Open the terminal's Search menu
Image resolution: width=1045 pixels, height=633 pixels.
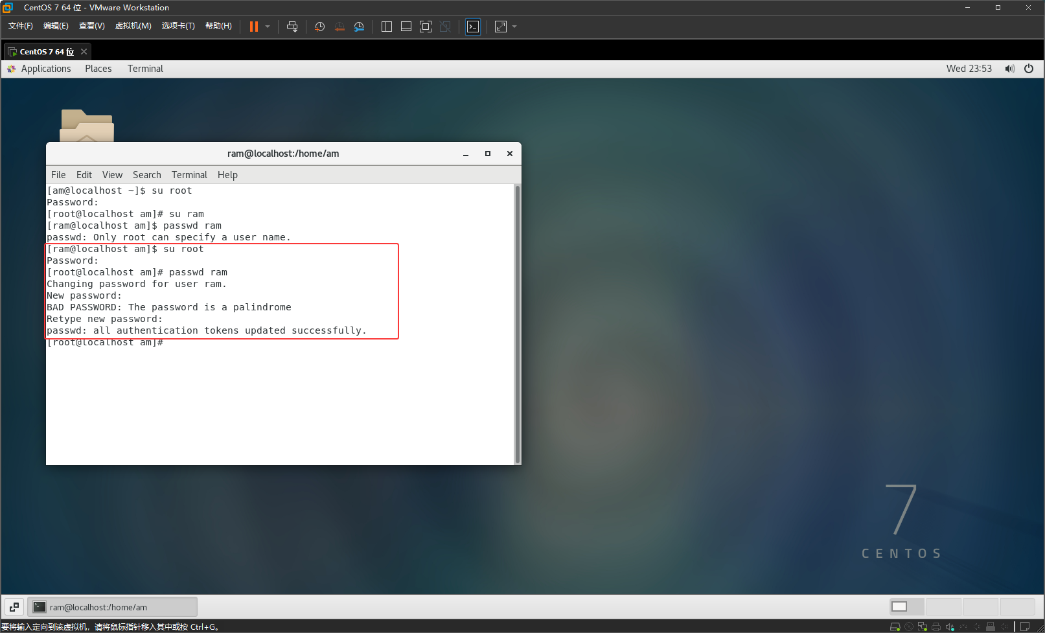pyautogui.click(x=147, y=175)
